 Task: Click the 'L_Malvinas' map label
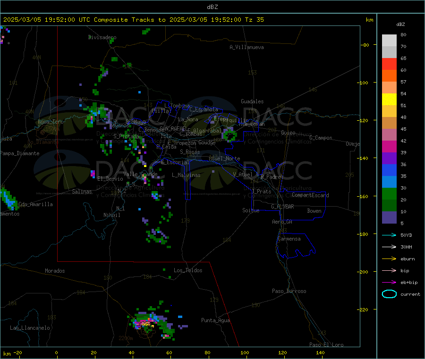[186, 175]
